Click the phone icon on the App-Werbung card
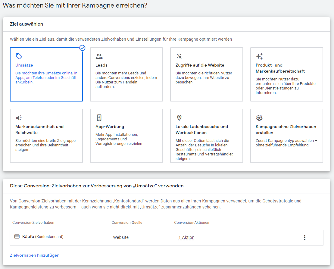 point(99,118)
